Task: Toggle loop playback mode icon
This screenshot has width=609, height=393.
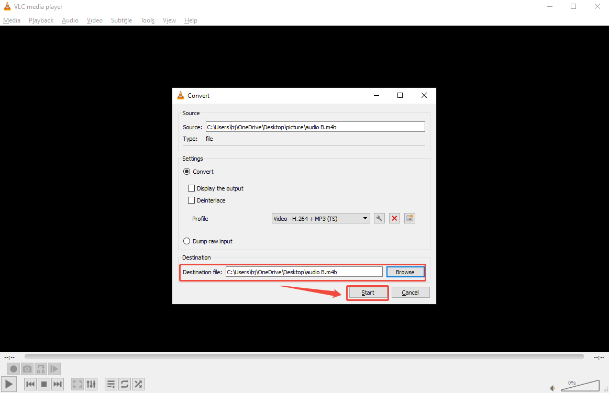Action: 125,384
